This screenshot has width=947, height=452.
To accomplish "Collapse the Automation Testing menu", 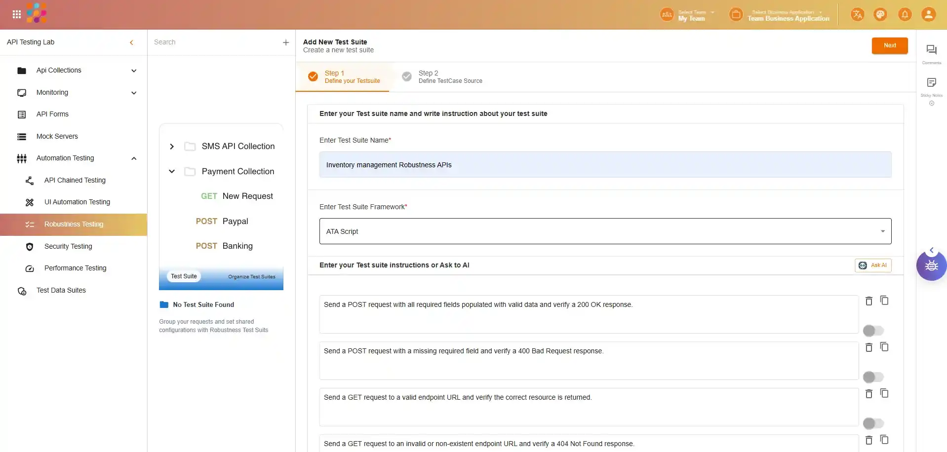I will pyautogui.click(x=134, y=158).
